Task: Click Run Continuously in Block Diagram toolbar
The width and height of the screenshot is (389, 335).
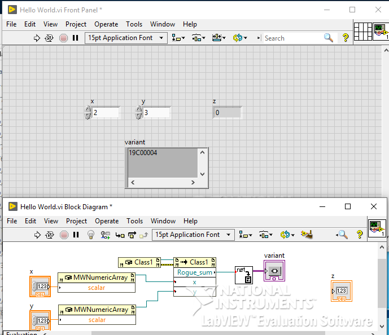Action: click(x=49, y=235)
